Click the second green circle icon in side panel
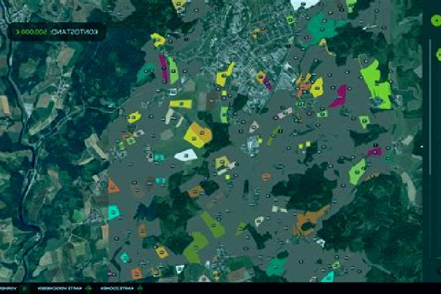 tap(438, 55)
